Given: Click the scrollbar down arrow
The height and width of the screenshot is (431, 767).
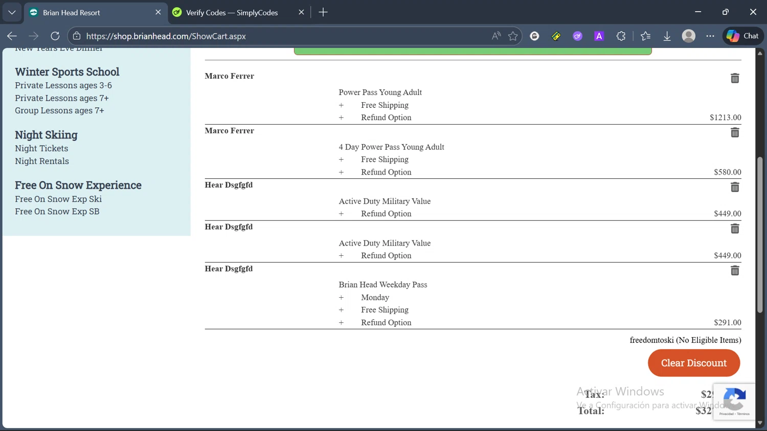Looking at the screenshot, I should pyautogui.click(x=760, y=423).
